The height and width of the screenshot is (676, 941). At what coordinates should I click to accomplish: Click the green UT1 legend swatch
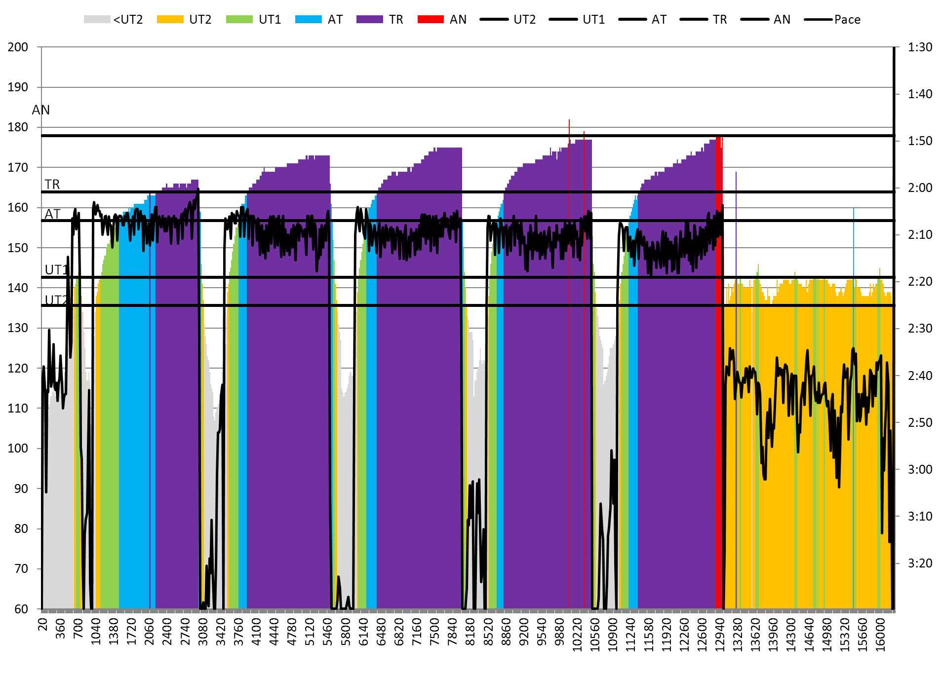(x=239, y=20)
